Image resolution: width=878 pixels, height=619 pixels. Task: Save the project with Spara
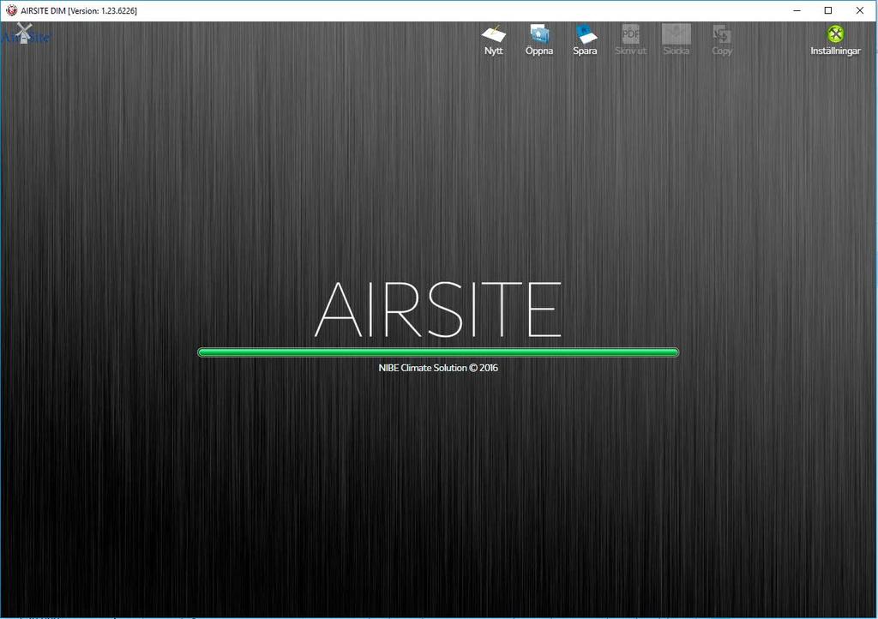[x=585, y=39]
